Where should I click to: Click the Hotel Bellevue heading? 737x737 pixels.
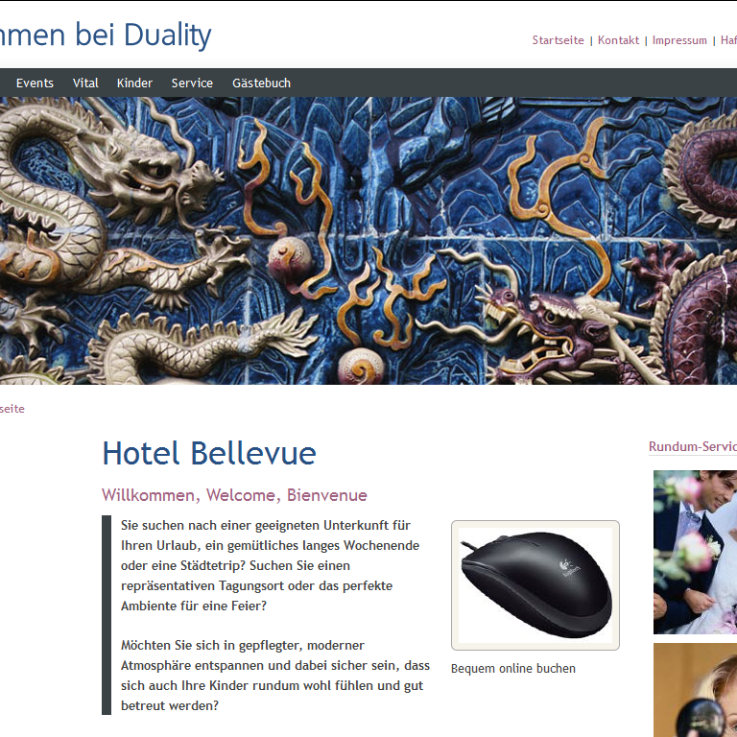tap(209, 453)
